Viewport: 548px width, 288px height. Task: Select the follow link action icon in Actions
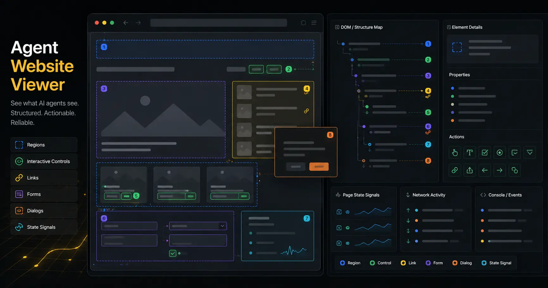455,170
